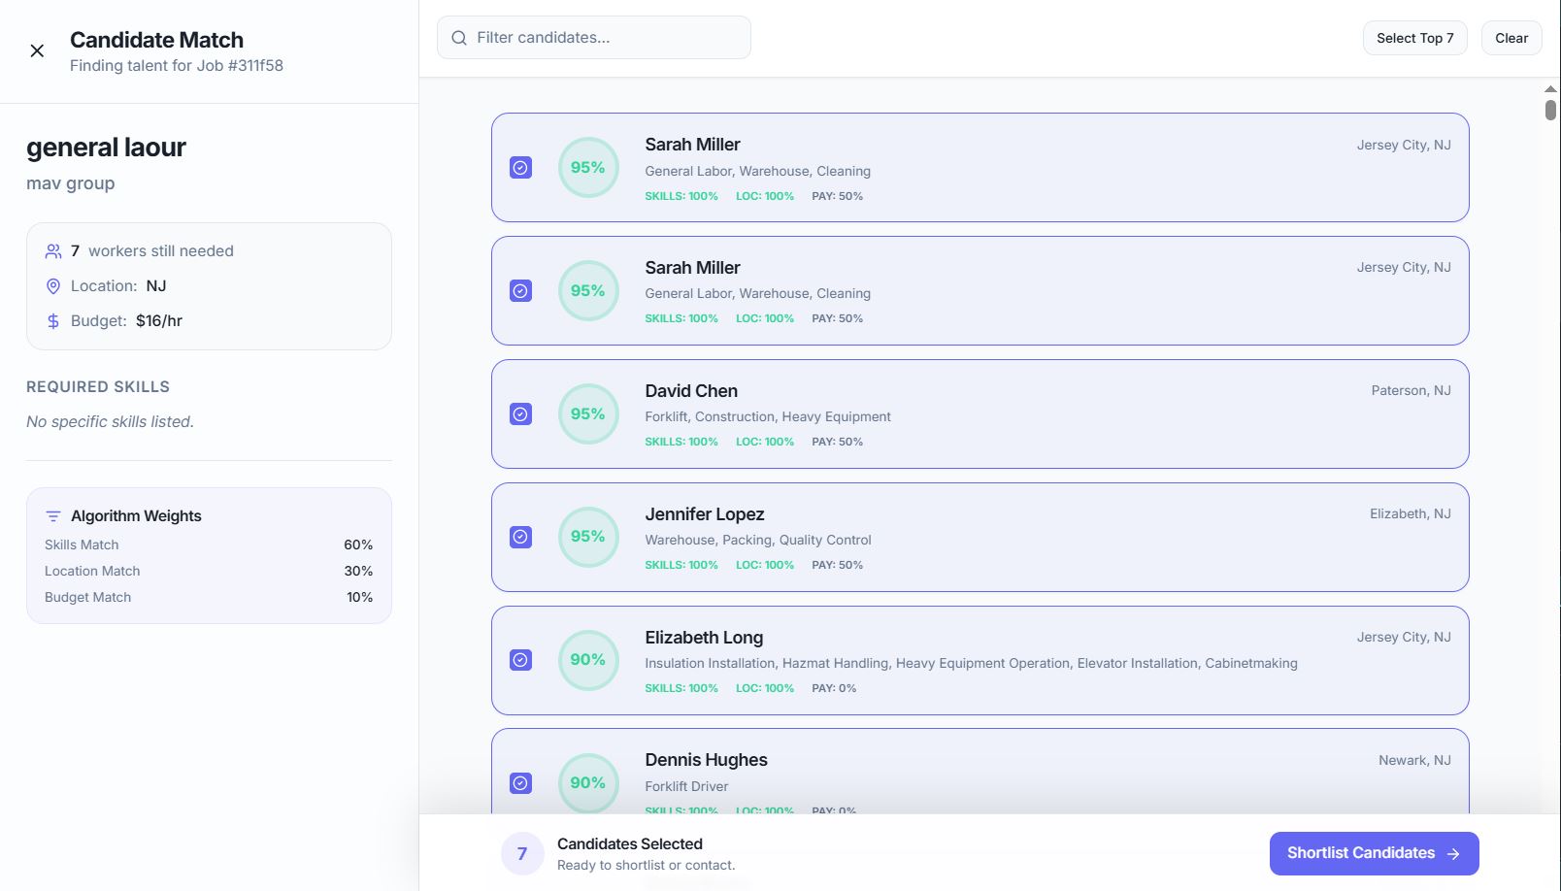Deselect David Chen's selection checkbox

pos(521,413)
